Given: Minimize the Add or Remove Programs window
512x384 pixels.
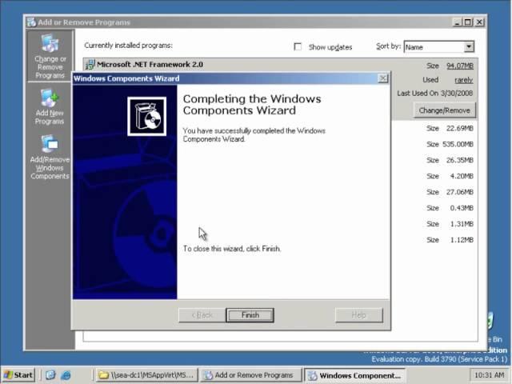Looking at the screenshot, I should point(457,22).
